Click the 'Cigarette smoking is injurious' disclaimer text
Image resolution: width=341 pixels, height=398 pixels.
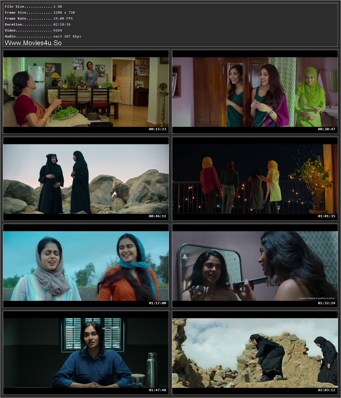pyautogui.click(x=317, y=298)
